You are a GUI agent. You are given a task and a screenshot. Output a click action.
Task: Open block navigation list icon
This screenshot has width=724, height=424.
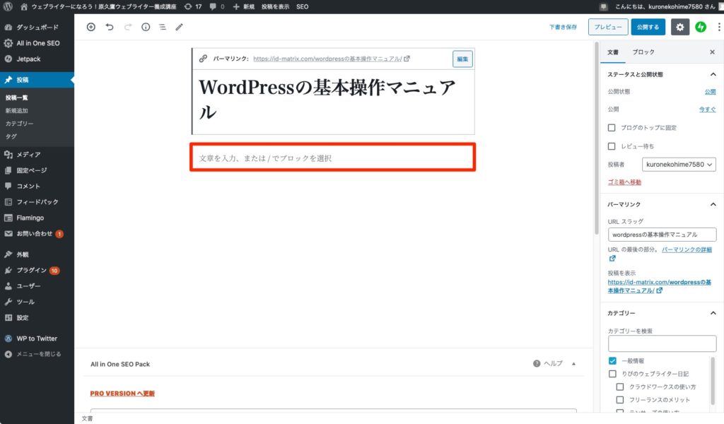163,28
